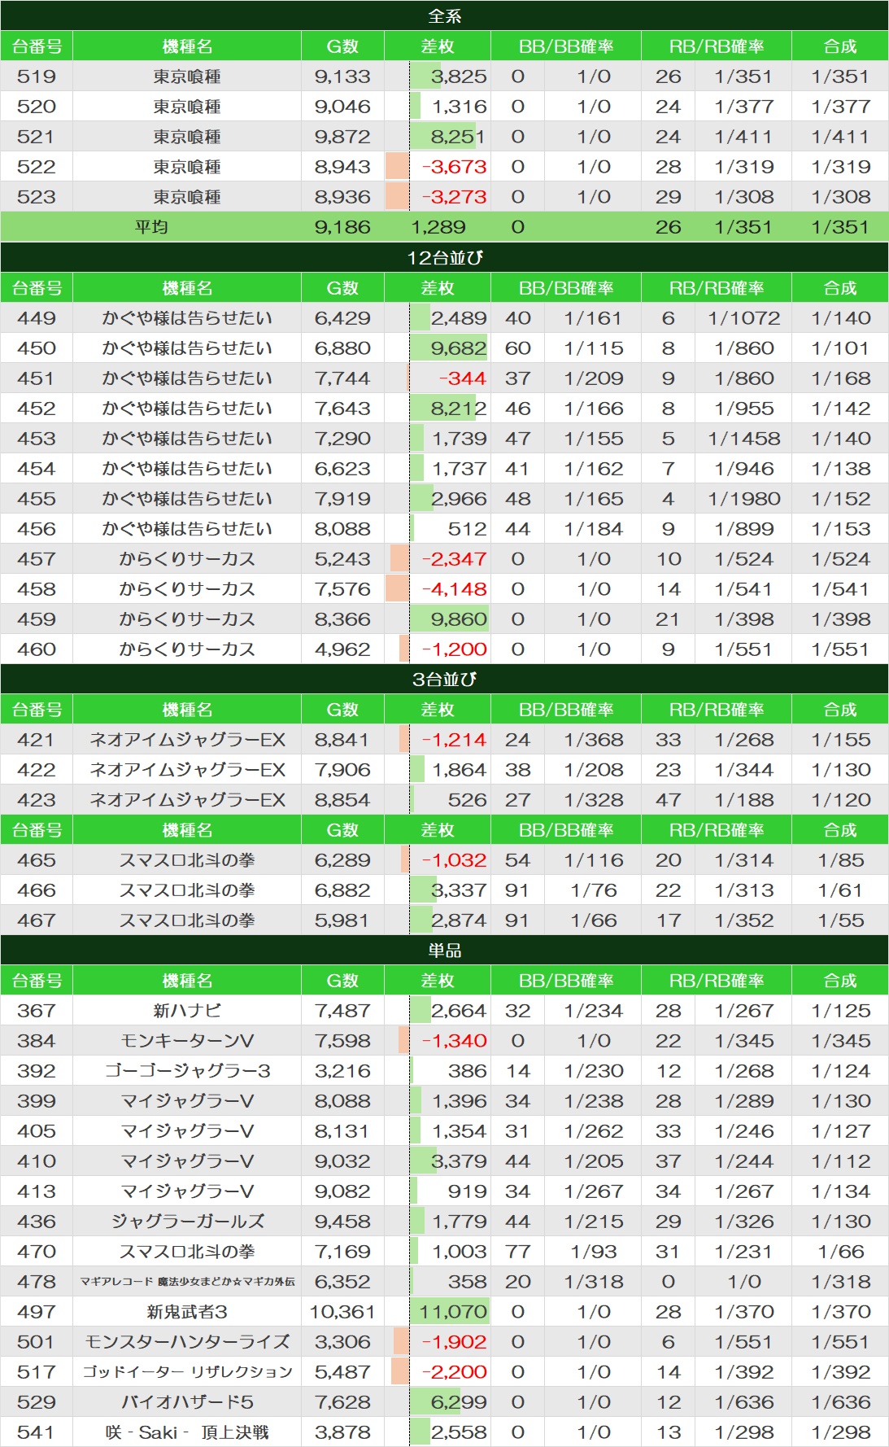Click the 3台並び section title

(x=444, y=679)
